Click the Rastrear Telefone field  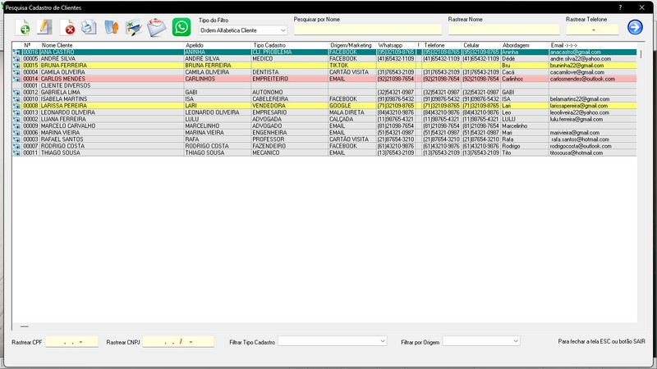click(592, 30)
